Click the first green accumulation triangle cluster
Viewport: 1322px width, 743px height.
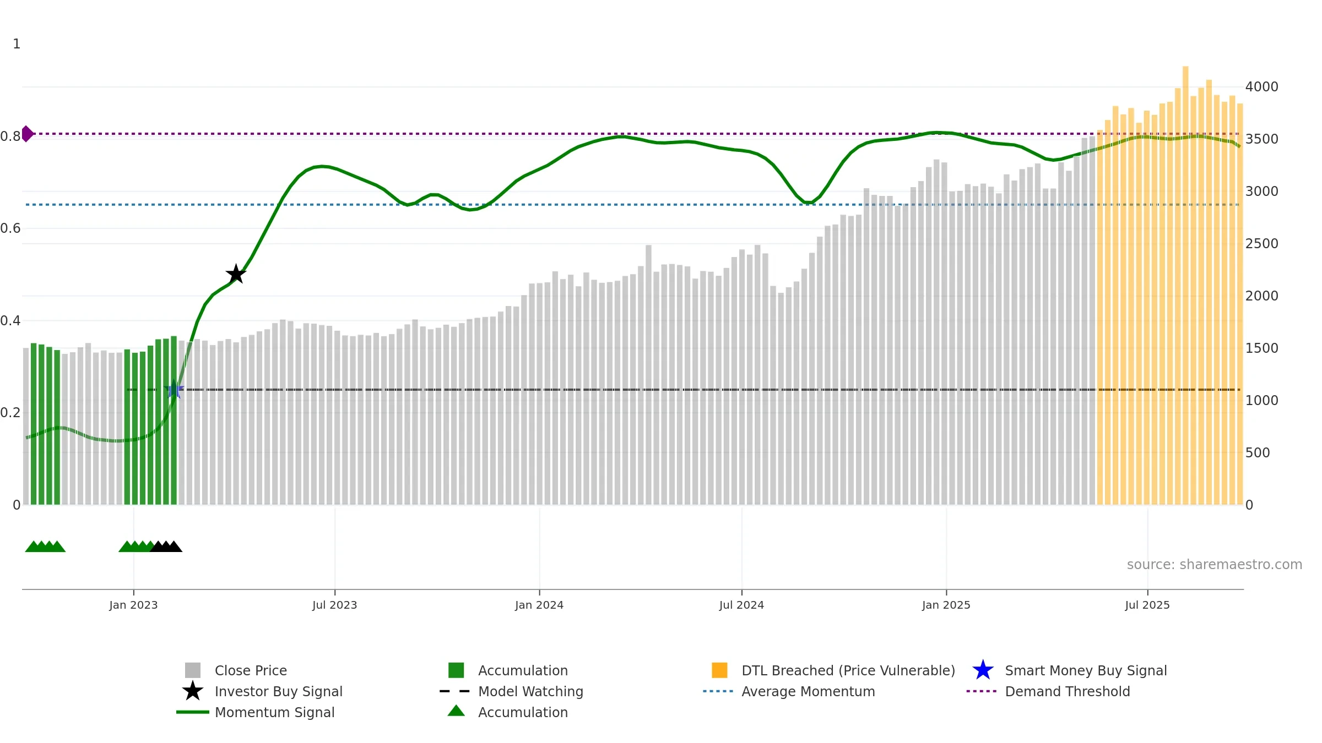pyautogui.click(x=45, y=546)
